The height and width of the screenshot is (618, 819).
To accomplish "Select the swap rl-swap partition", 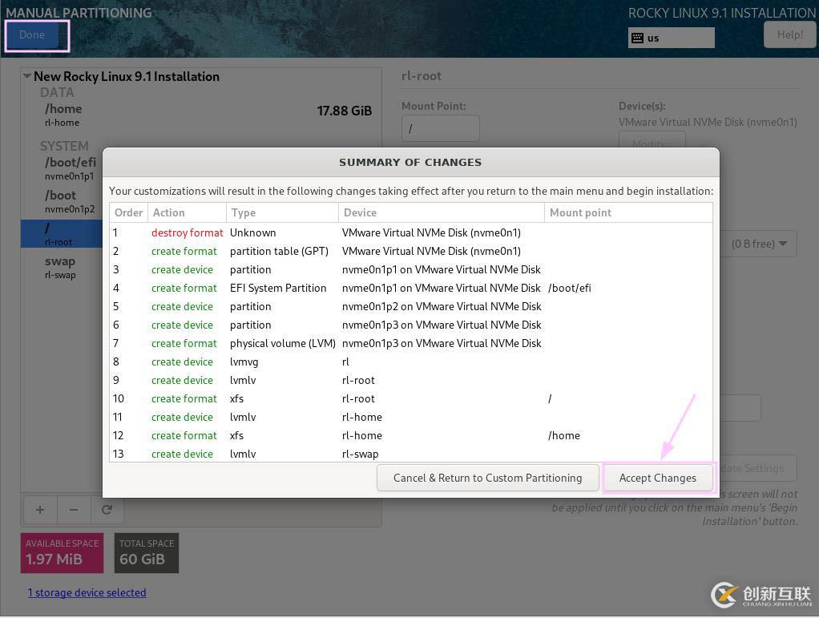I will (x=63, y=267).
